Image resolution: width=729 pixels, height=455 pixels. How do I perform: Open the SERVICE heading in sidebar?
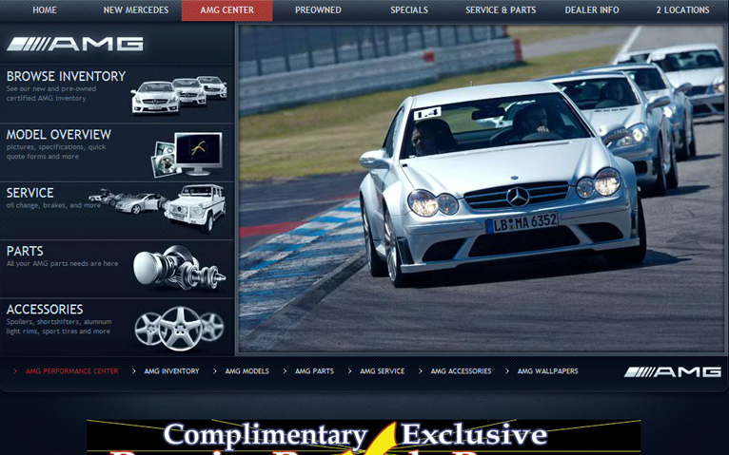point(30,193)
